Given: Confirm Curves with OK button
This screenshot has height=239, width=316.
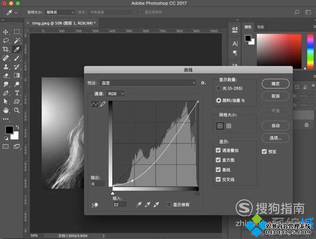Looking at the screenshot, I should 275,84.
